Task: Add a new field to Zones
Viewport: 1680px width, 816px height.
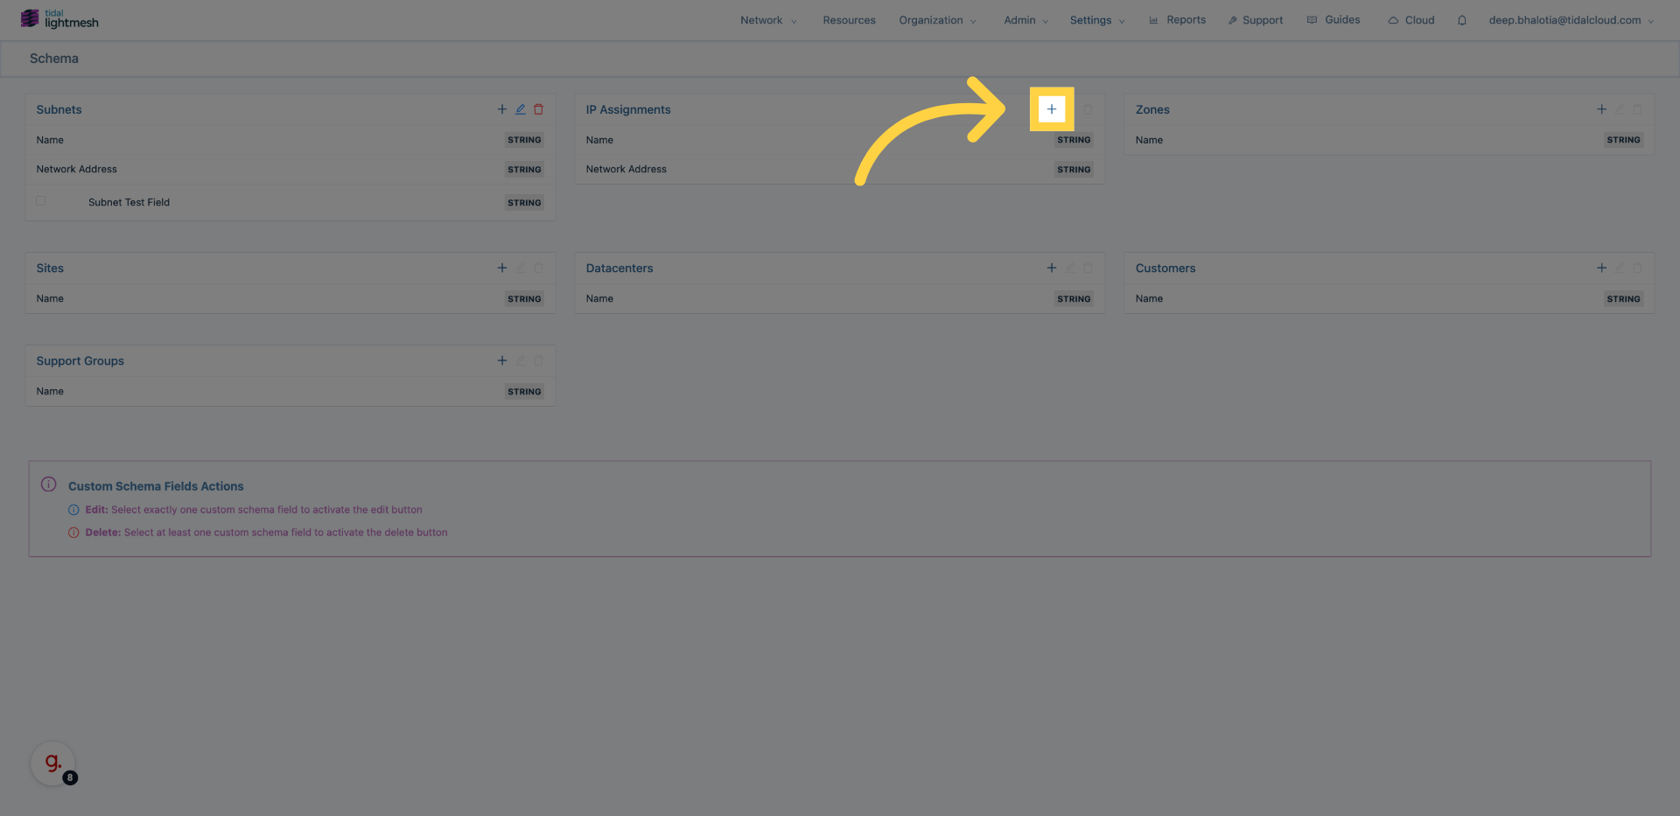Action: click(x=1601, y=109)
